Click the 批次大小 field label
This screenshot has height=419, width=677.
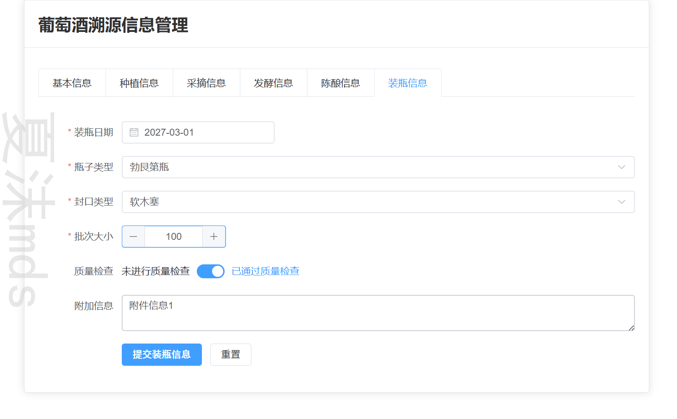pyautogui.click(x=94, y=237)
